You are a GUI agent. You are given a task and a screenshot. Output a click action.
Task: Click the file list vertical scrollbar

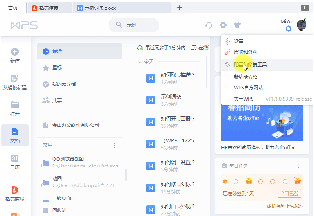click(207, 72)
